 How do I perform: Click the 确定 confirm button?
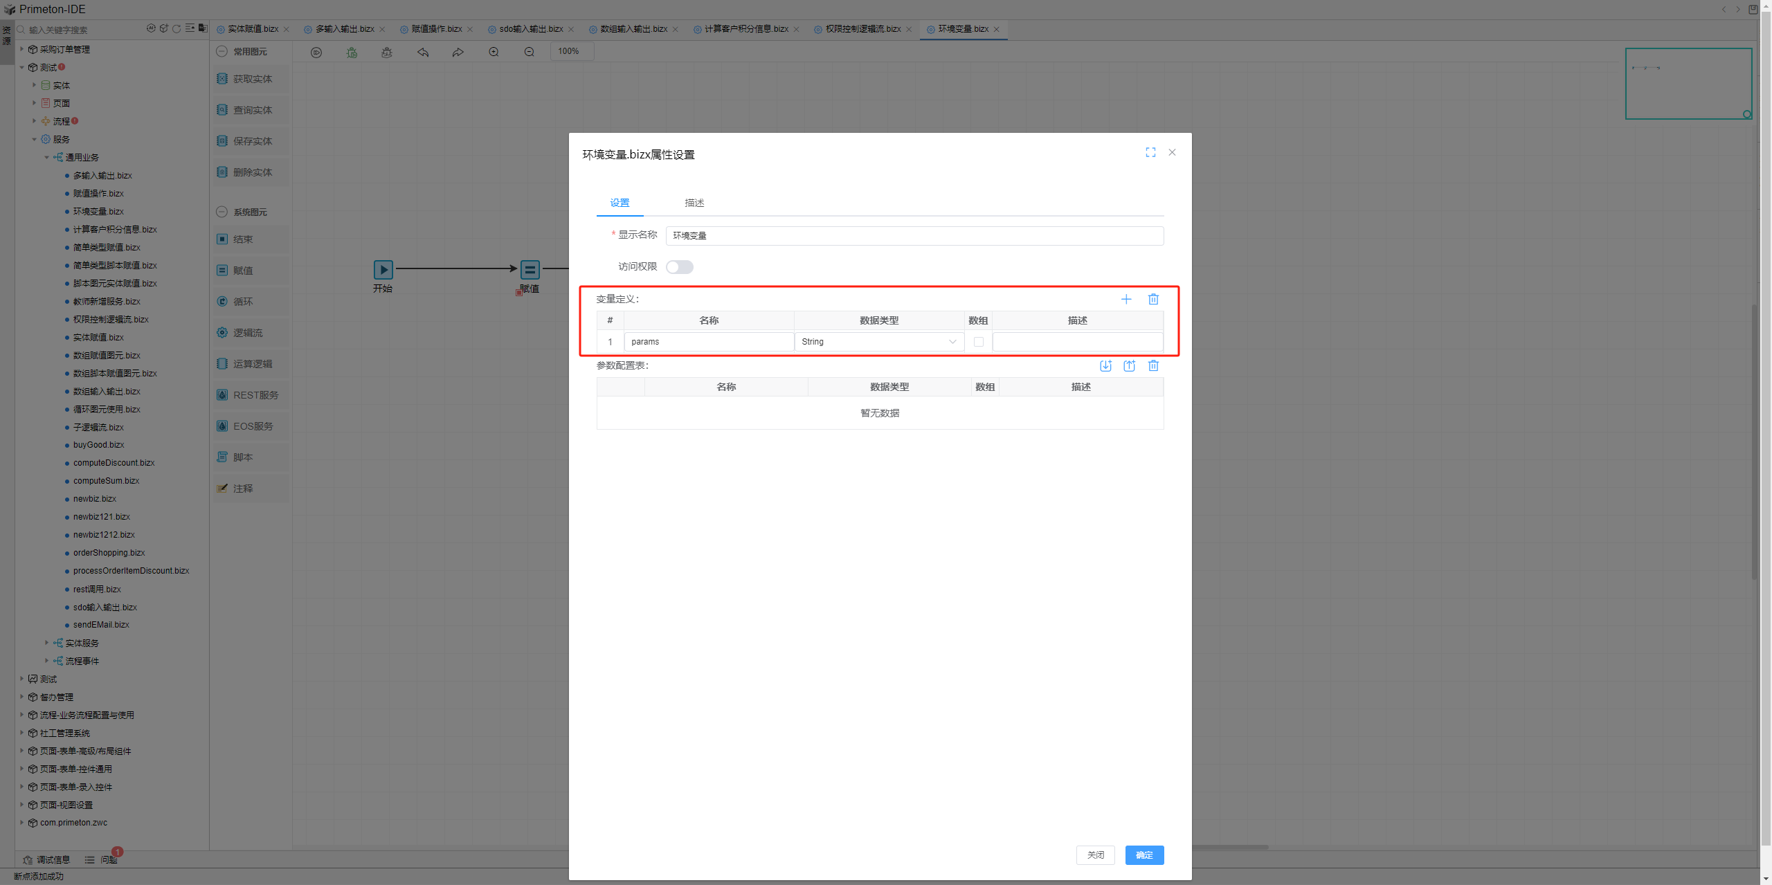coord(1143,855)
